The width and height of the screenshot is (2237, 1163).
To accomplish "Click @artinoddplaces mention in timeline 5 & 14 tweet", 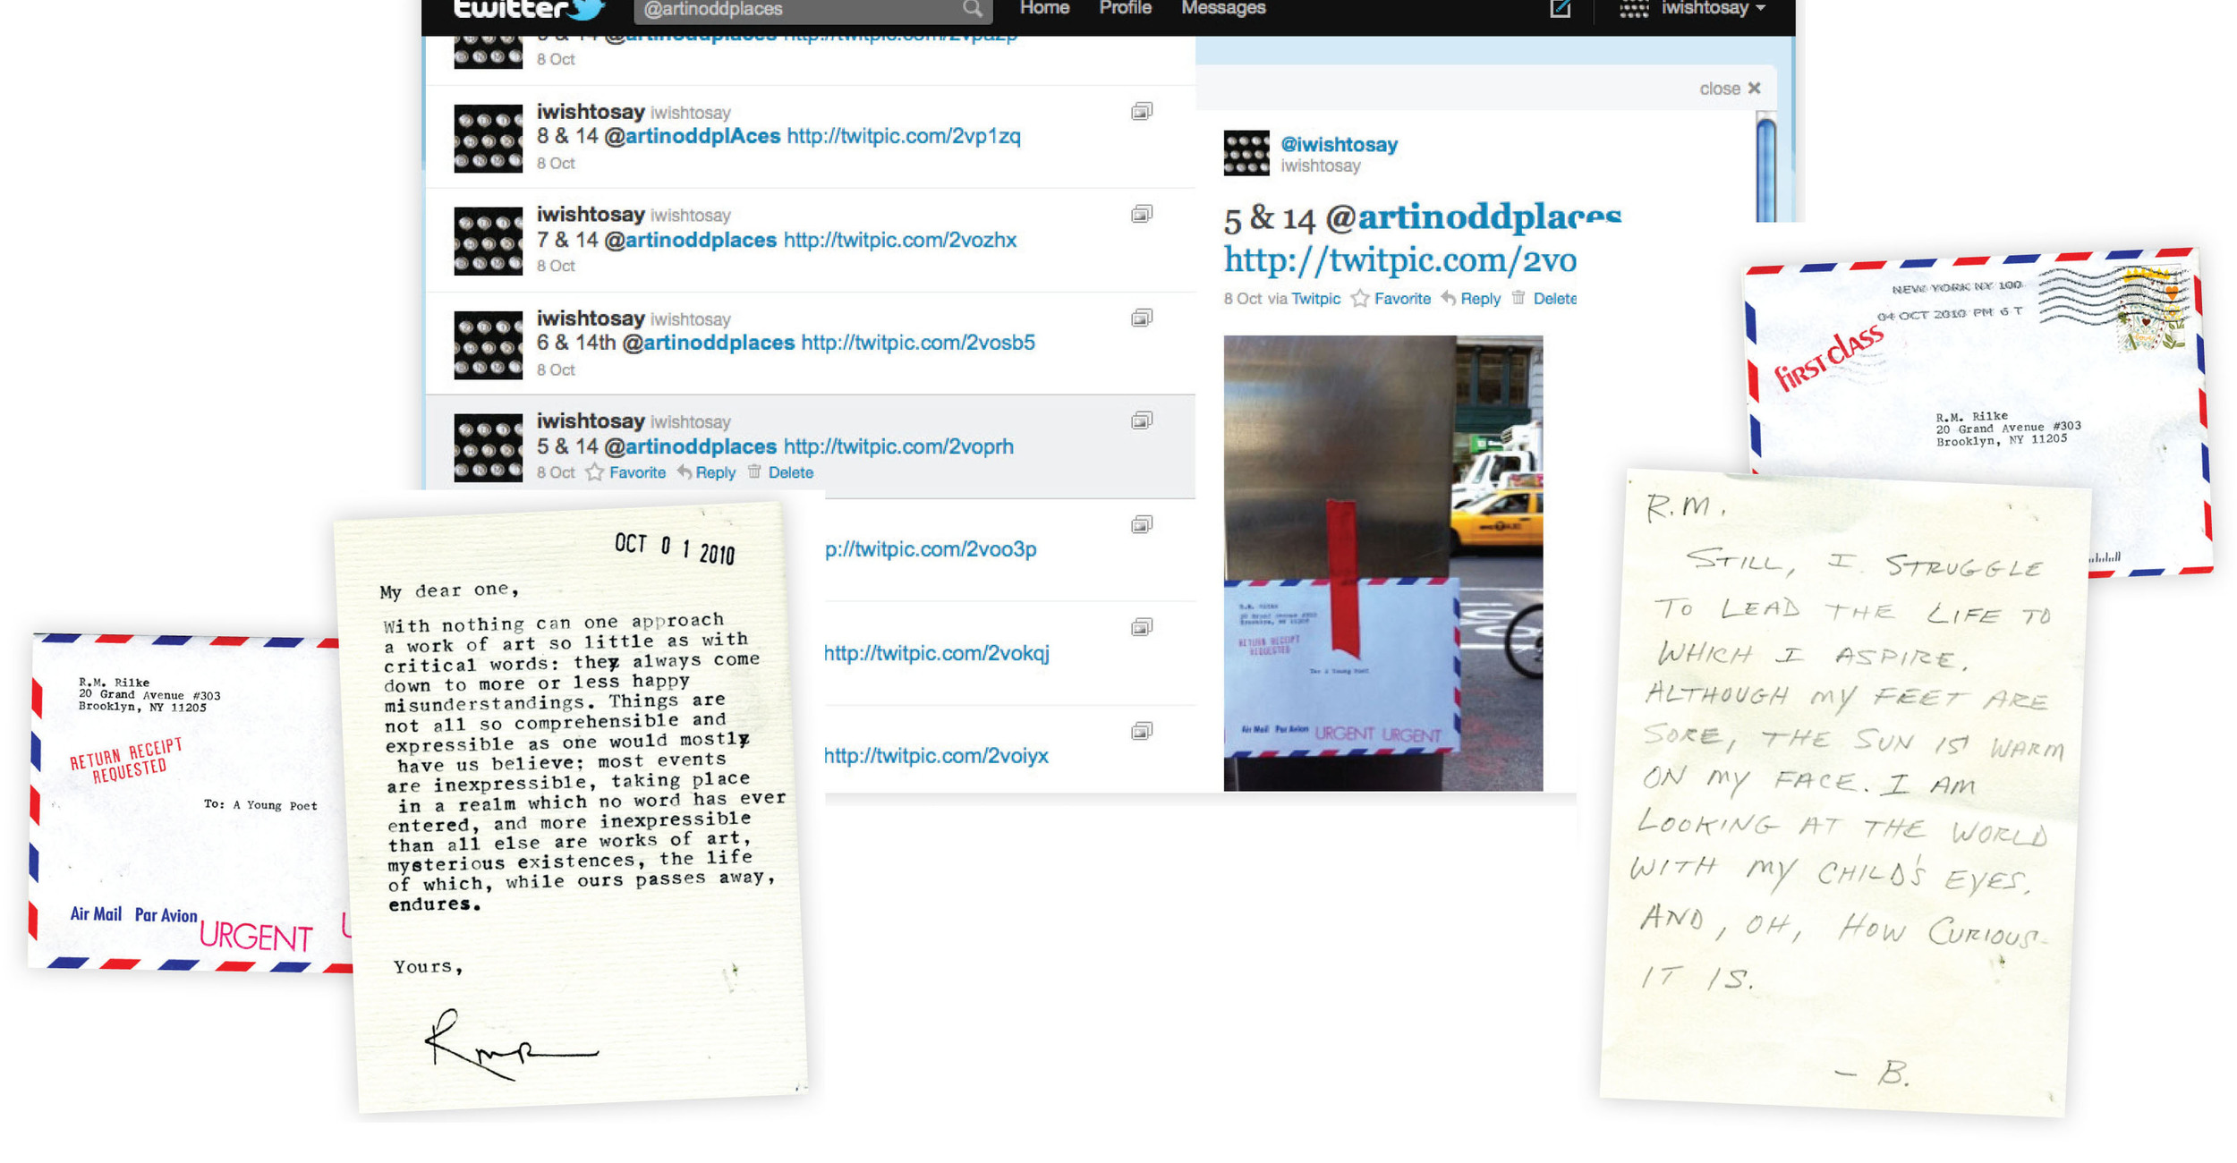I will click(690, 446).
